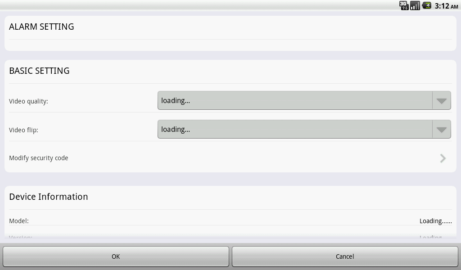Tap the signal strength bars icon
The width and height of the screenshot is (461, 270).
pos(415,5)
